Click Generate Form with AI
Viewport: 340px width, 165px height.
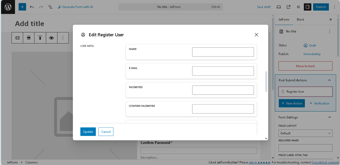point(75,7)
